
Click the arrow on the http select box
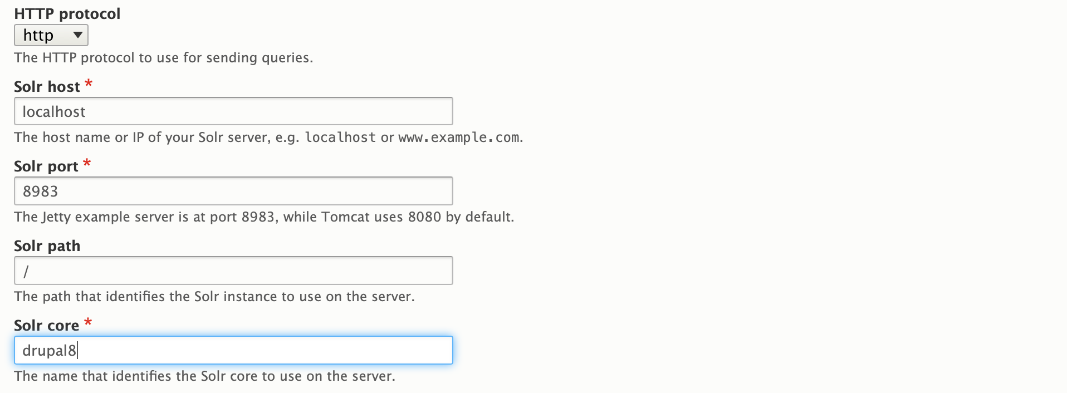point(78,36)
